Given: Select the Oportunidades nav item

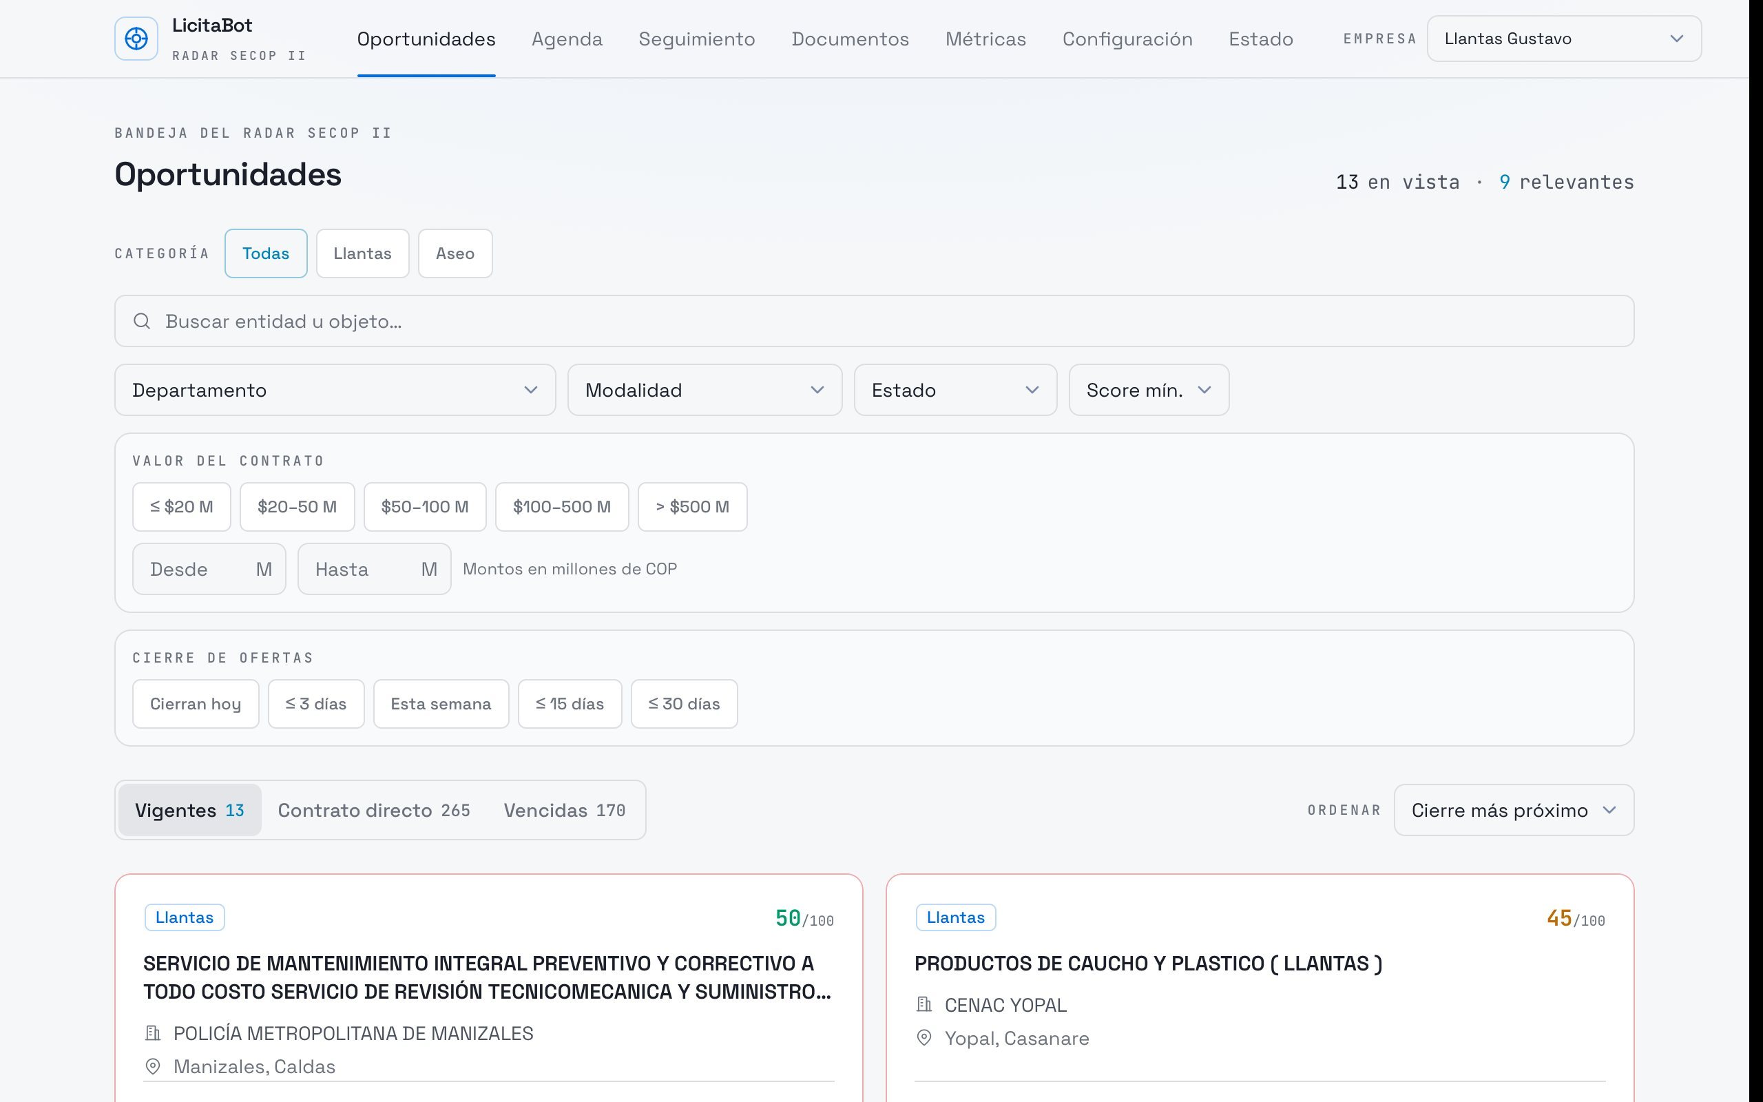Looking at the screenshot, I should [426, 39].
